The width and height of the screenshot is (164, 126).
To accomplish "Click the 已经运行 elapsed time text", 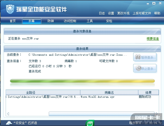I will pyautogui.click(x=50, y=66).
